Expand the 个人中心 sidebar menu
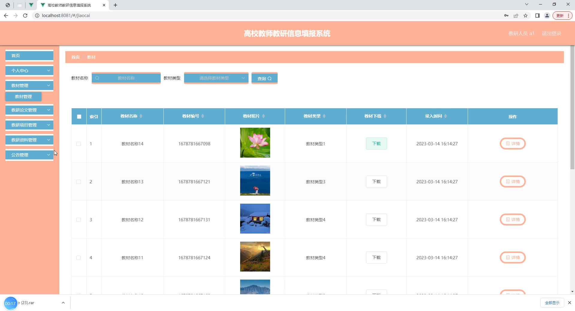Viewport: 575px width, 311px height. (x=29, y=71)
